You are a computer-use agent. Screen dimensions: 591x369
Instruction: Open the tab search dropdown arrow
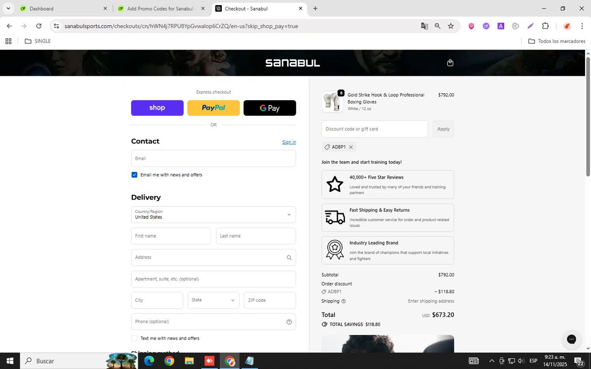click(8, 8)
